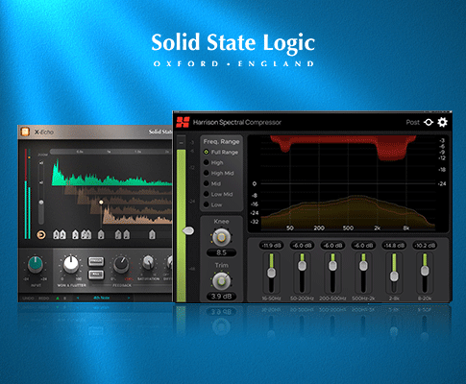Select the High frequency range option

click(213, 162)
